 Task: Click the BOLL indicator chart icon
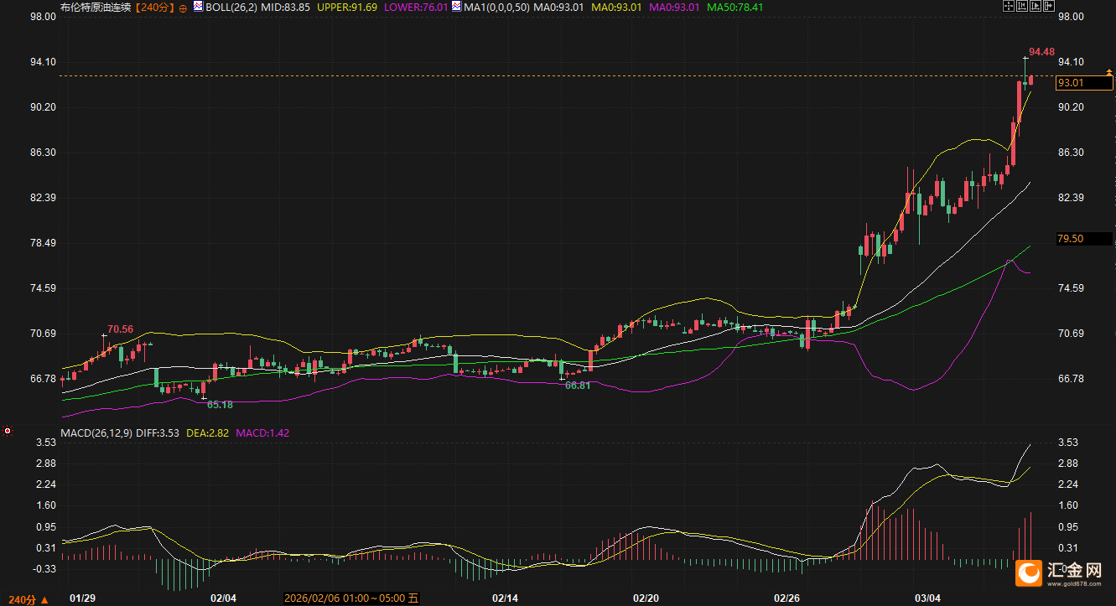[x=198, y=7]
